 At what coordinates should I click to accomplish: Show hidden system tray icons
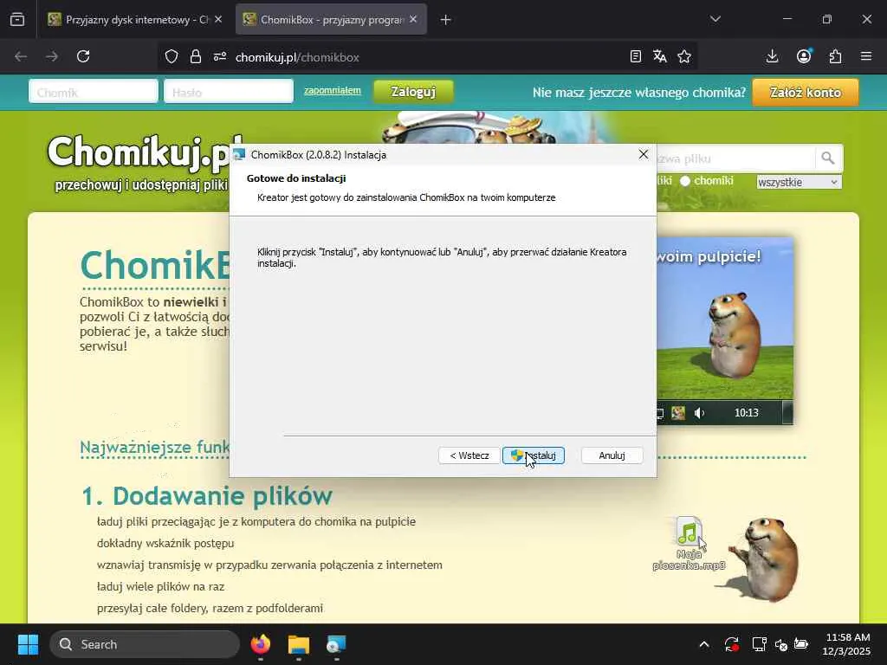tap(703, 644)
